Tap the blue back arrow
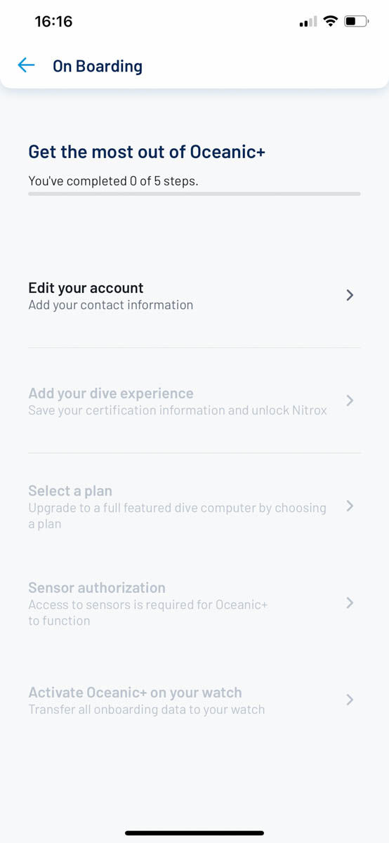This screenshot has width=389, height=843. pyautogui.click(x=26, y=65)
